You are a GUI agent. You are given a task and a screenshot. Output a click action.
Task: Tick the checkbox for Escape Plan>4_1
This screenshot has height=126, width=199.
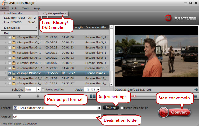[9, 53]
